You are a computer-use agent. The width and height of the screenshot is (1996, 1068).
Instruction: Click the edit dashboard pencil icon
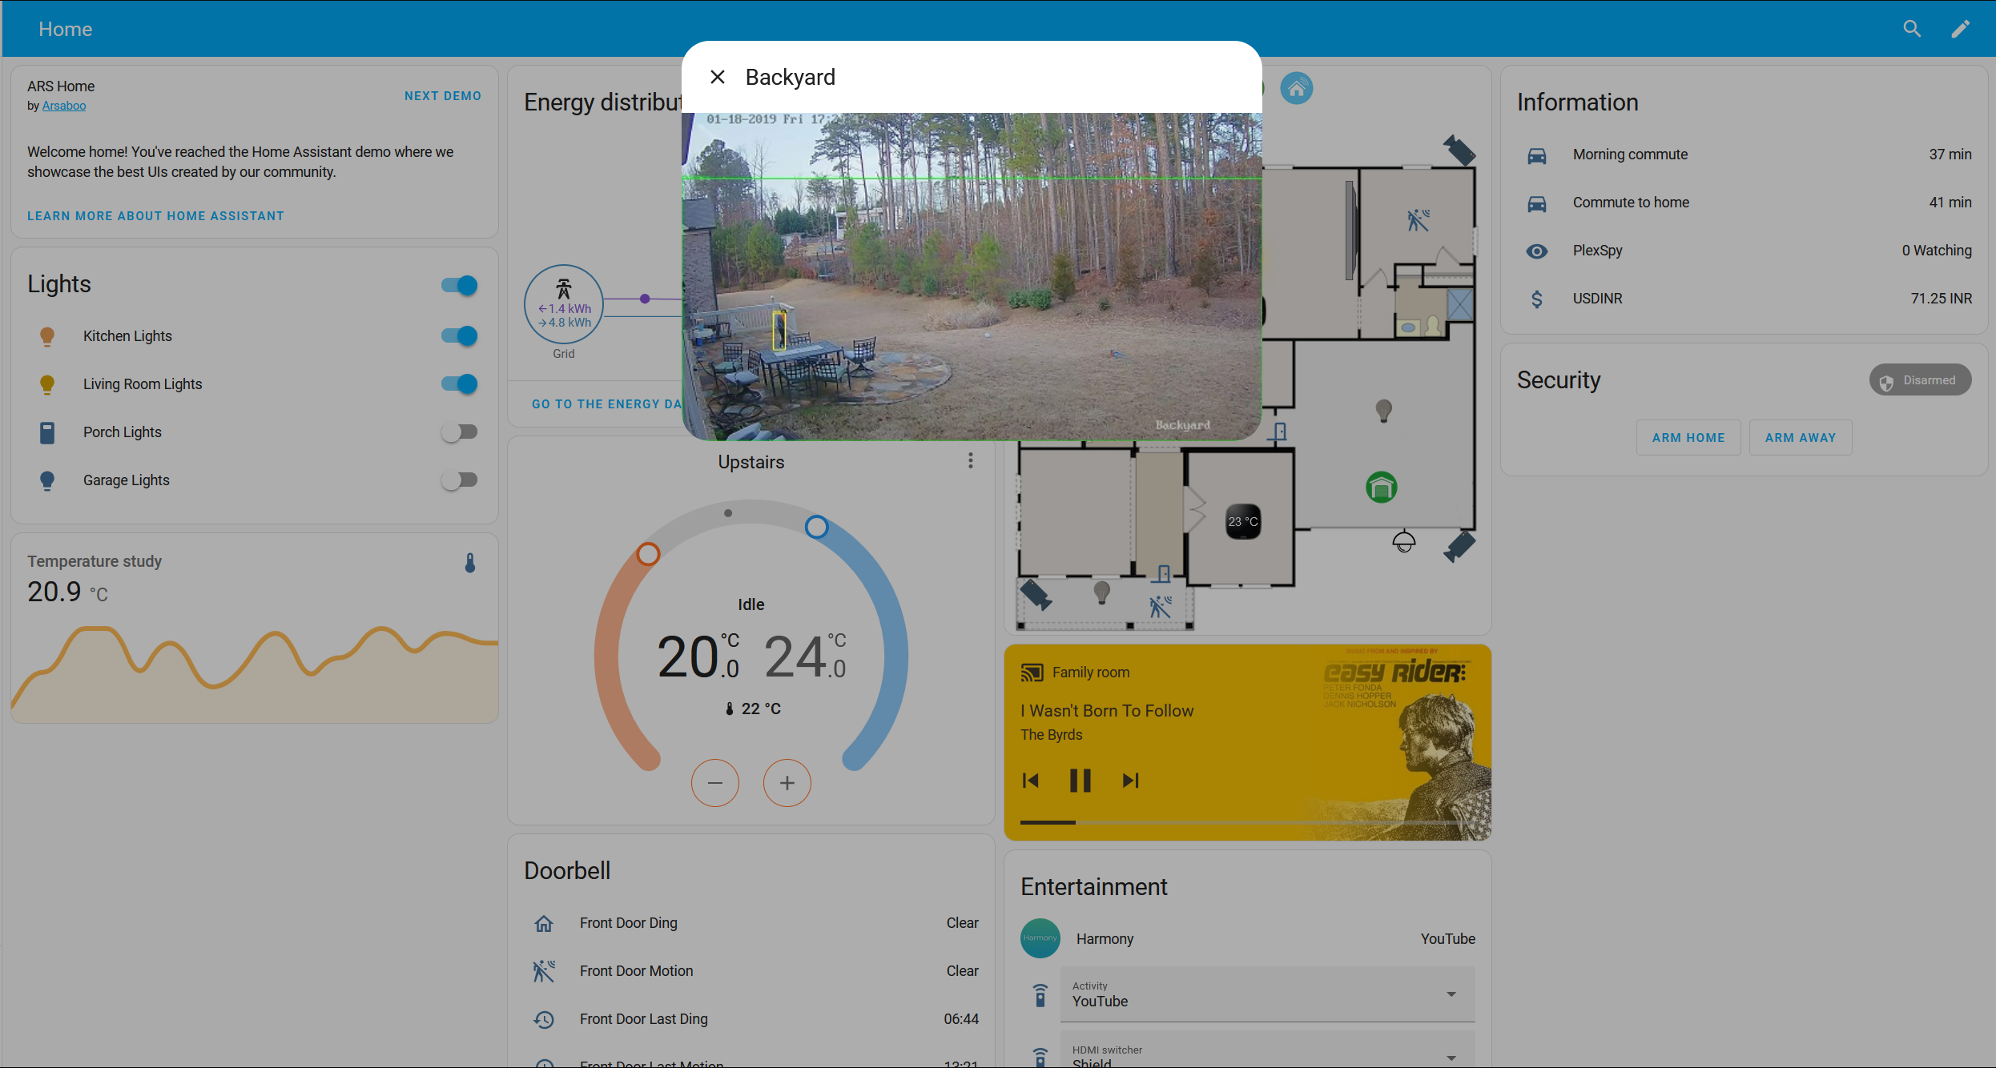1960,29
